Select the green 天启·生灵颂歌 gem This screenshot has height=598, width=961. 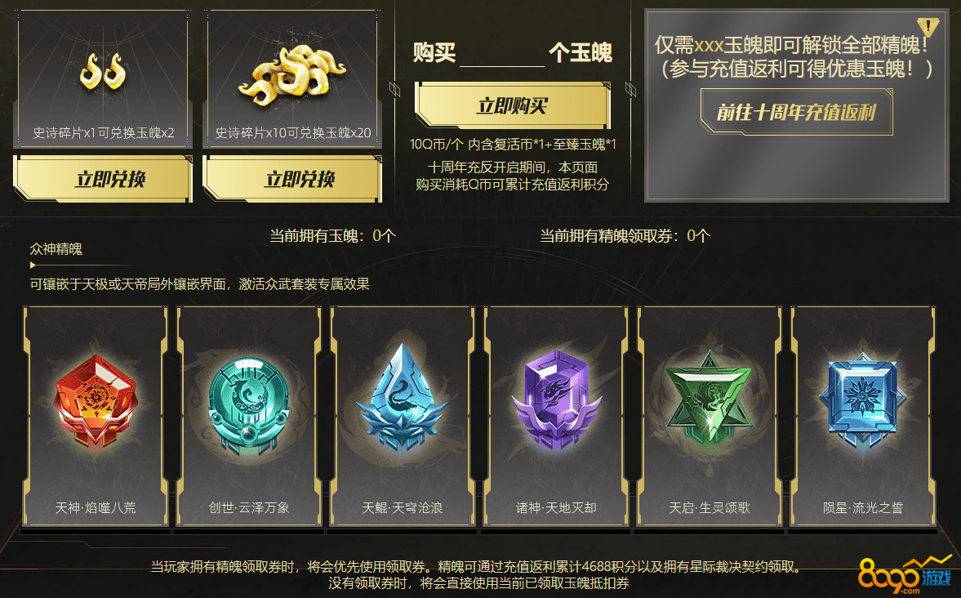tap(709, 397)
